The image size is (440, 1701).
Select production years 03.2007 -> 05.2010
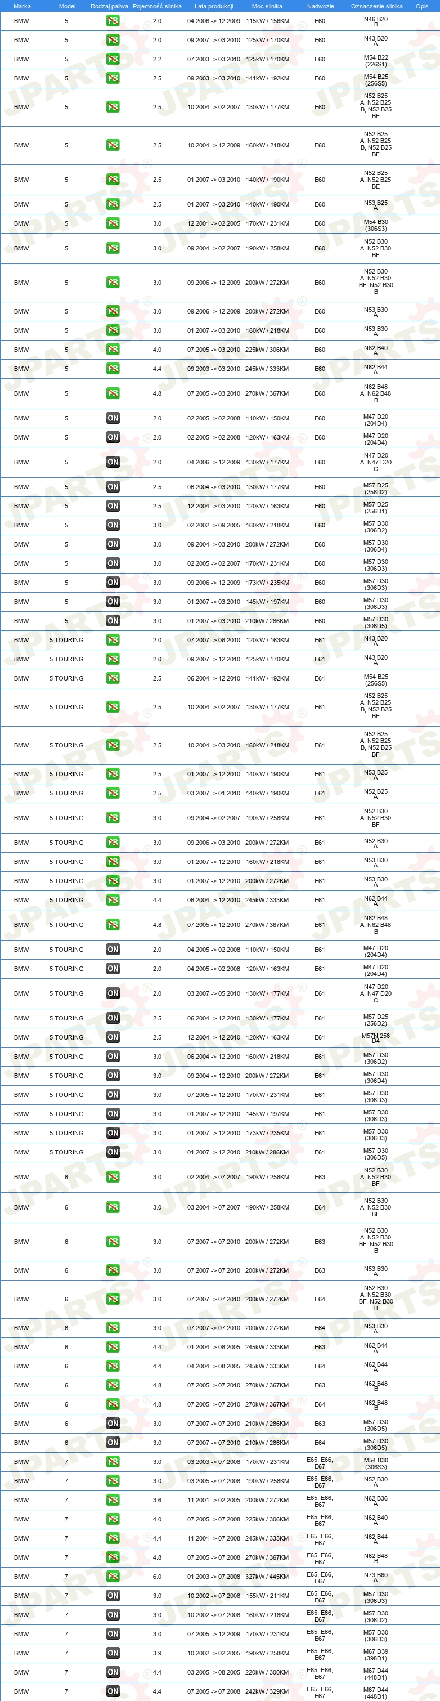tap(214, 993)
